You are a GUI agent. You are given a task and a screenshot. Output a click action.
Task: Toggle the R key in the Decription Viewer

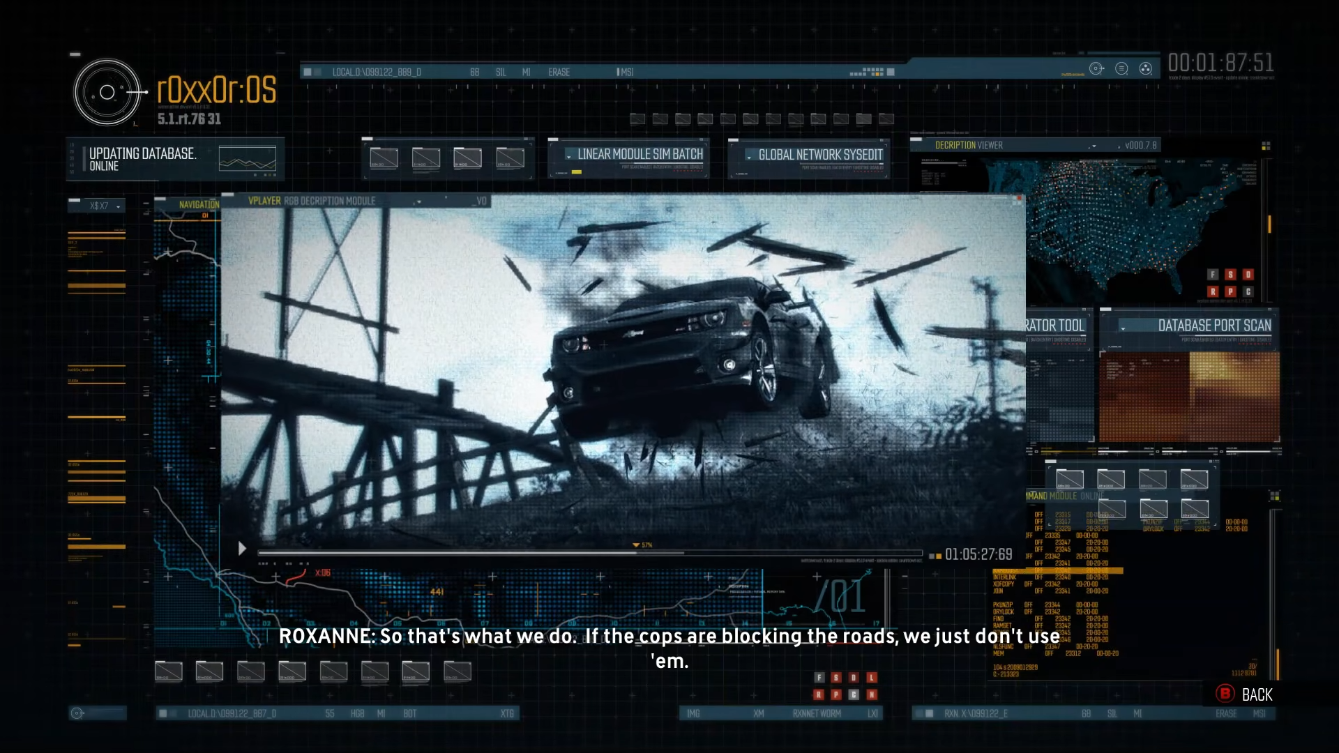(1213, 291)
